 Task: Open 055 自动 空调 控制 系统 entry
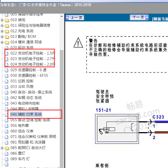[x=30, y=120]
